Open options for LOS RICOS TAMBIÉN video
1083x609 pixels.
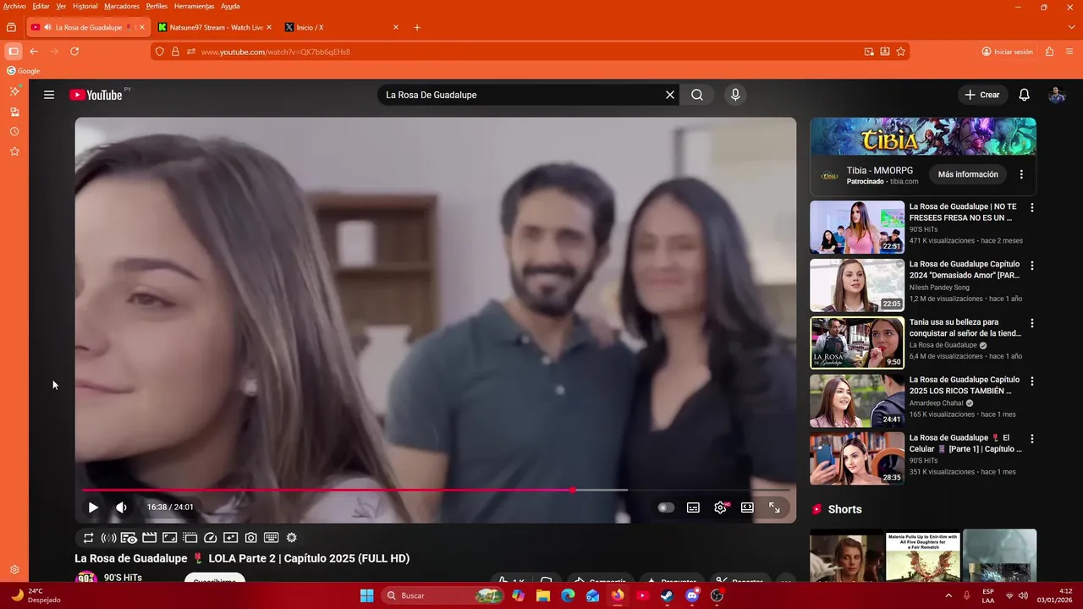click(x=1031, y=381)
